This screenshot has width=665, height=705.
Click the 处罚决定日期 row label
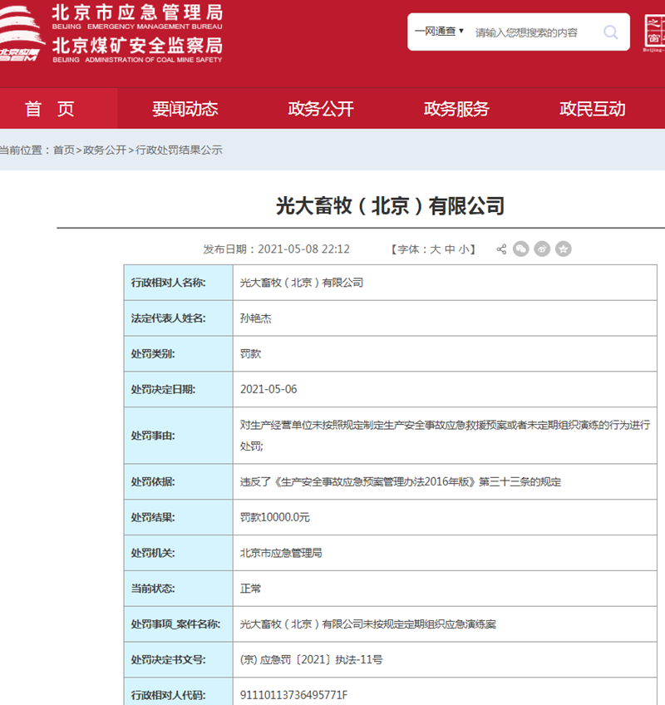tap(163, 389)
